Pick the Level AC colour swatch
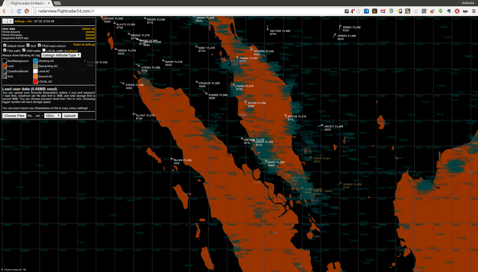The height and width of the screenshot is (272, 478). point(35,71)
